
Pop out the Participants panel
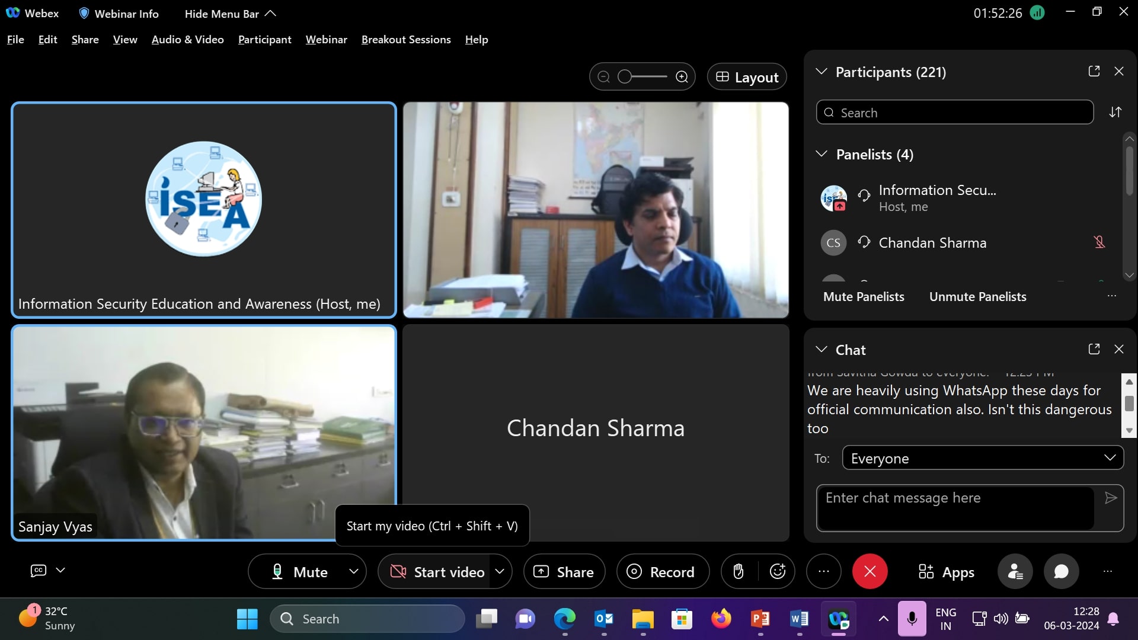point(1094,72)
